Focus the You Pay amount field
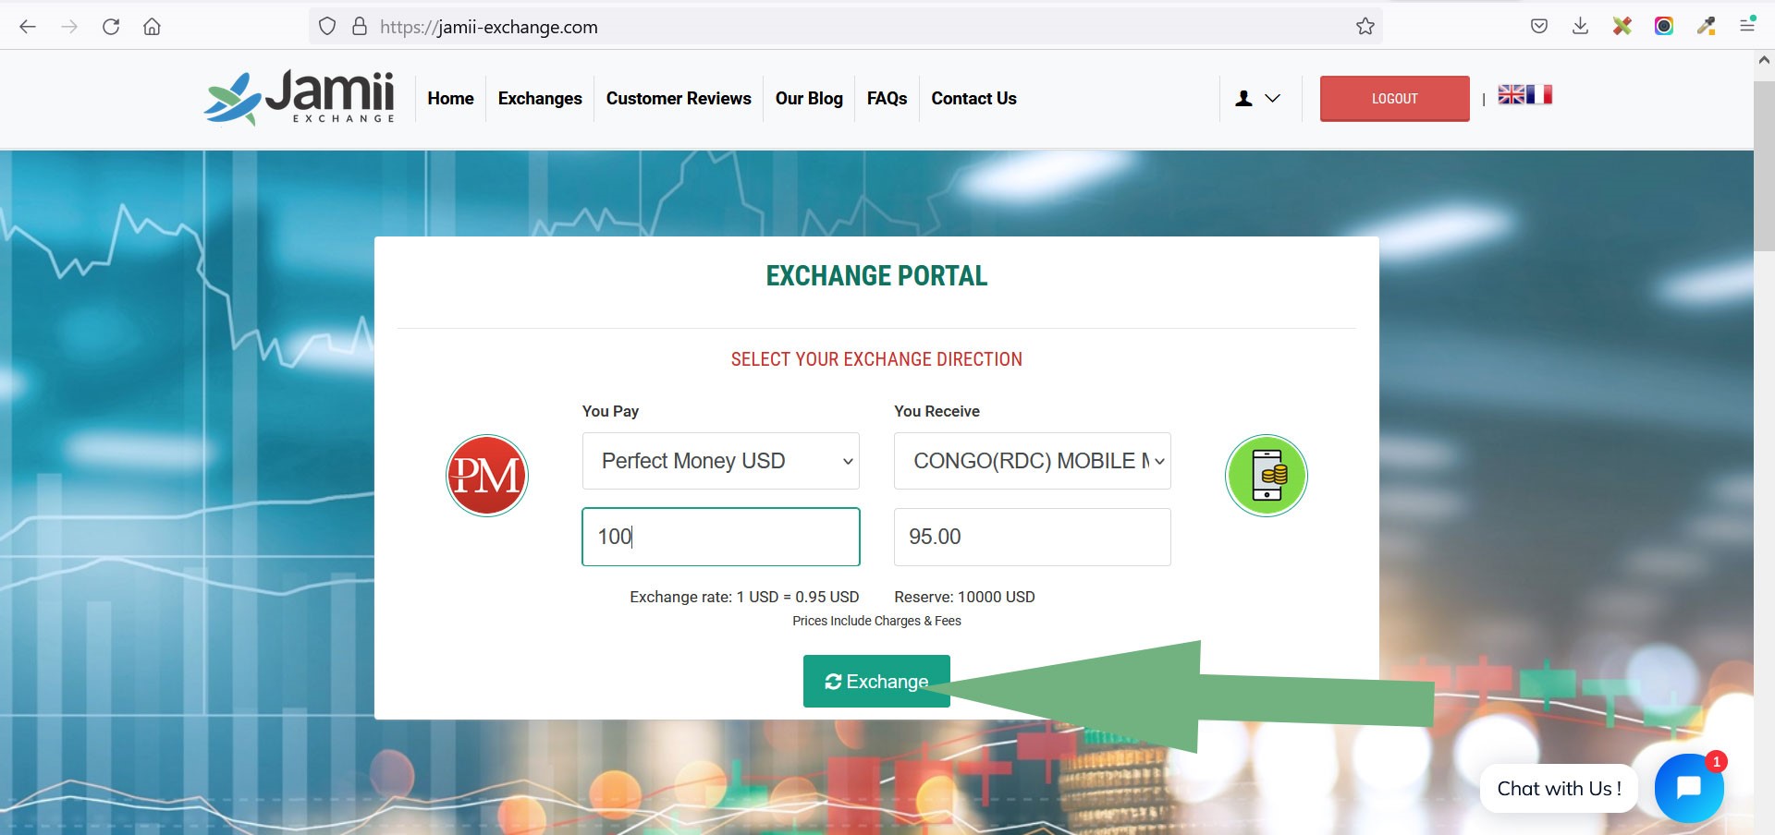 721,537
